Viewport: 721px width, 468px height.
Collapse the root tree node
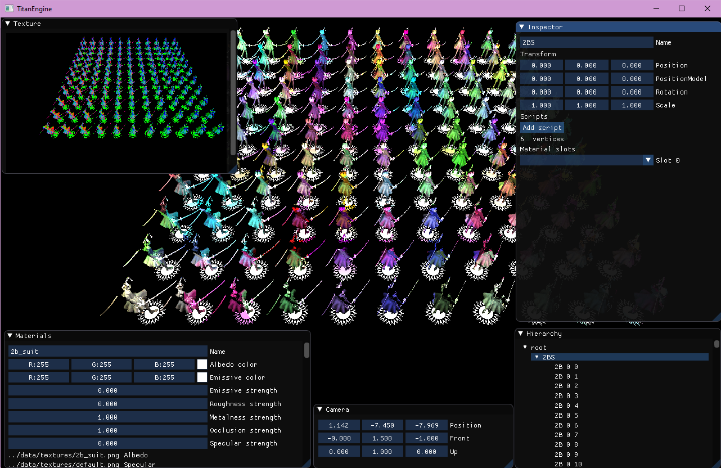coord(525,348)
